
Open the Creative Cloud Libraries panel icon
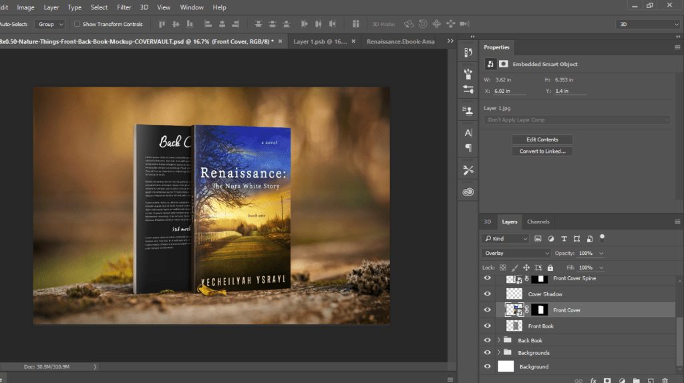point(468,192)
